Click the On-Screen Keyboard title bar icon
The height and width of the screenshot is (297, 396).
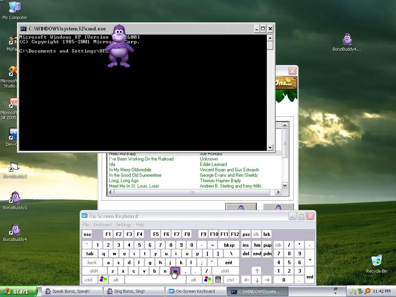tap(84, 216)
